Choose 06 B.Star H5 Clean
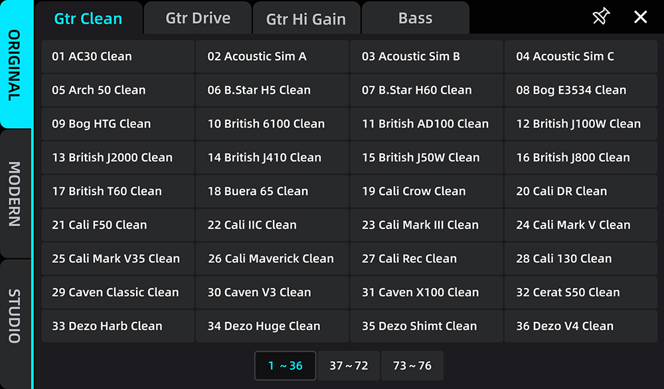The width and height of the screenshot is (664, 389). pyautogui.click(x=272, y=90)
